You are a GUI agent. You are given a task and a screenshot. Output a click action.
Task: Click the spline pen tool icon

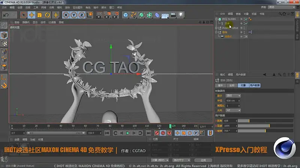[x=133, y=15]
